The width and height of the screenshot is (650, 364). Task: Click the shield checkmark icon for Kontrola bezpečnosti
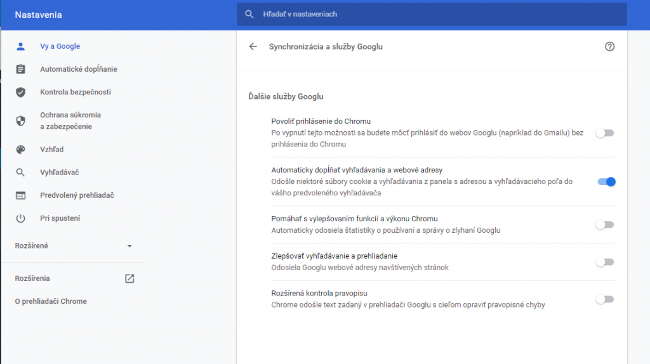(20, 92)
